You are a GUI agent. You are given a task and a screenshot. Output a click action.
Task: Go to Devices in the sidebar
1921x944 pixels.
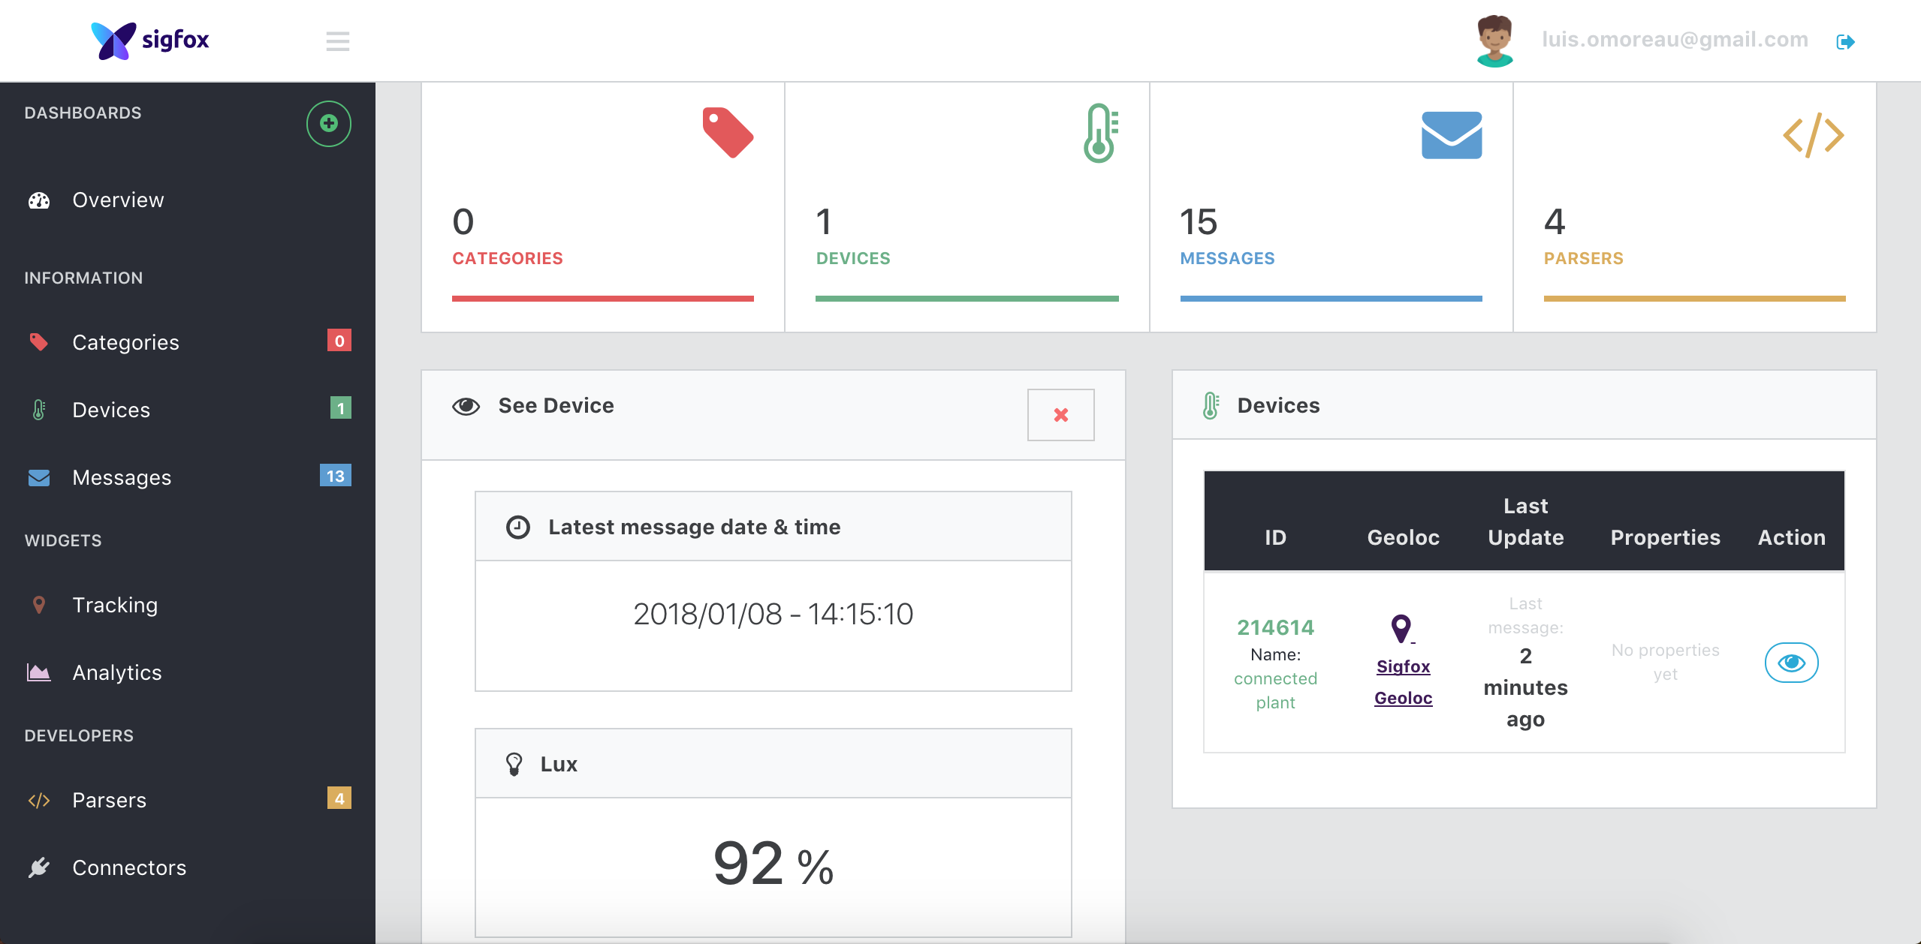click(x=111, y=410)
